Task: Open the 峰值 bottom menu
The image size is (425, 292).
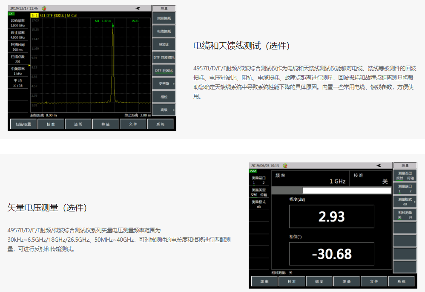Action: (x=106, y=124)
